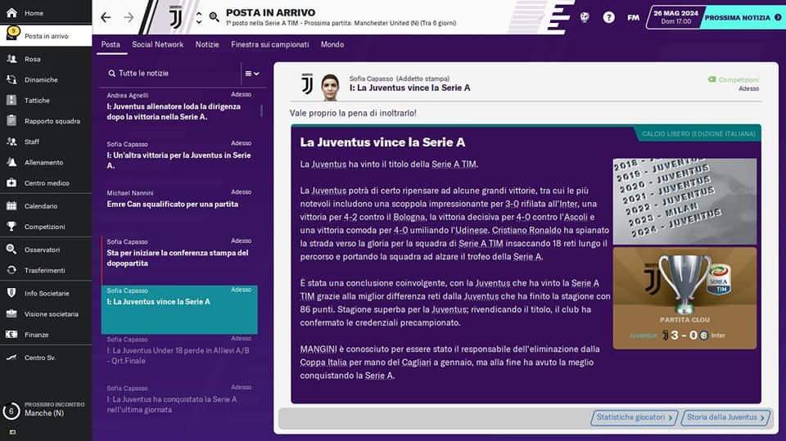Switch to Mondo tab
The width and height of the screenshot is (786, 441).
point(332,45)
